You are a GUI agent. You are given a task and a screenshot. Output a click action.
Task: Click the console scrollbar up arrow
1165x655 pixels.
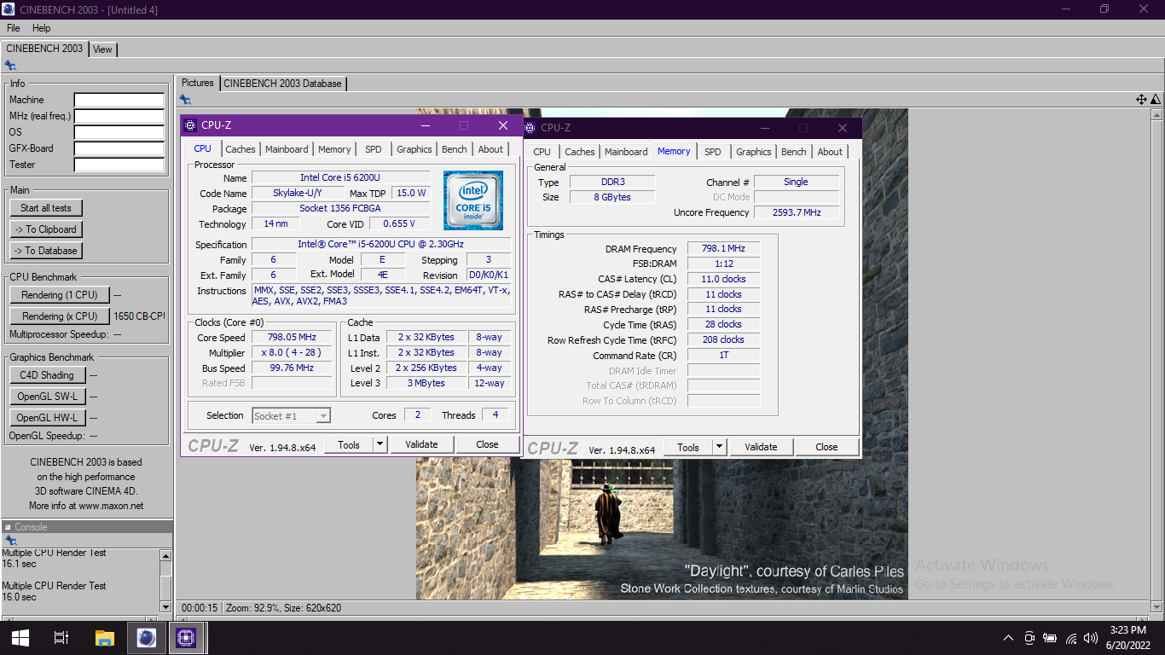pyautogui.click(x=165, y=555)
